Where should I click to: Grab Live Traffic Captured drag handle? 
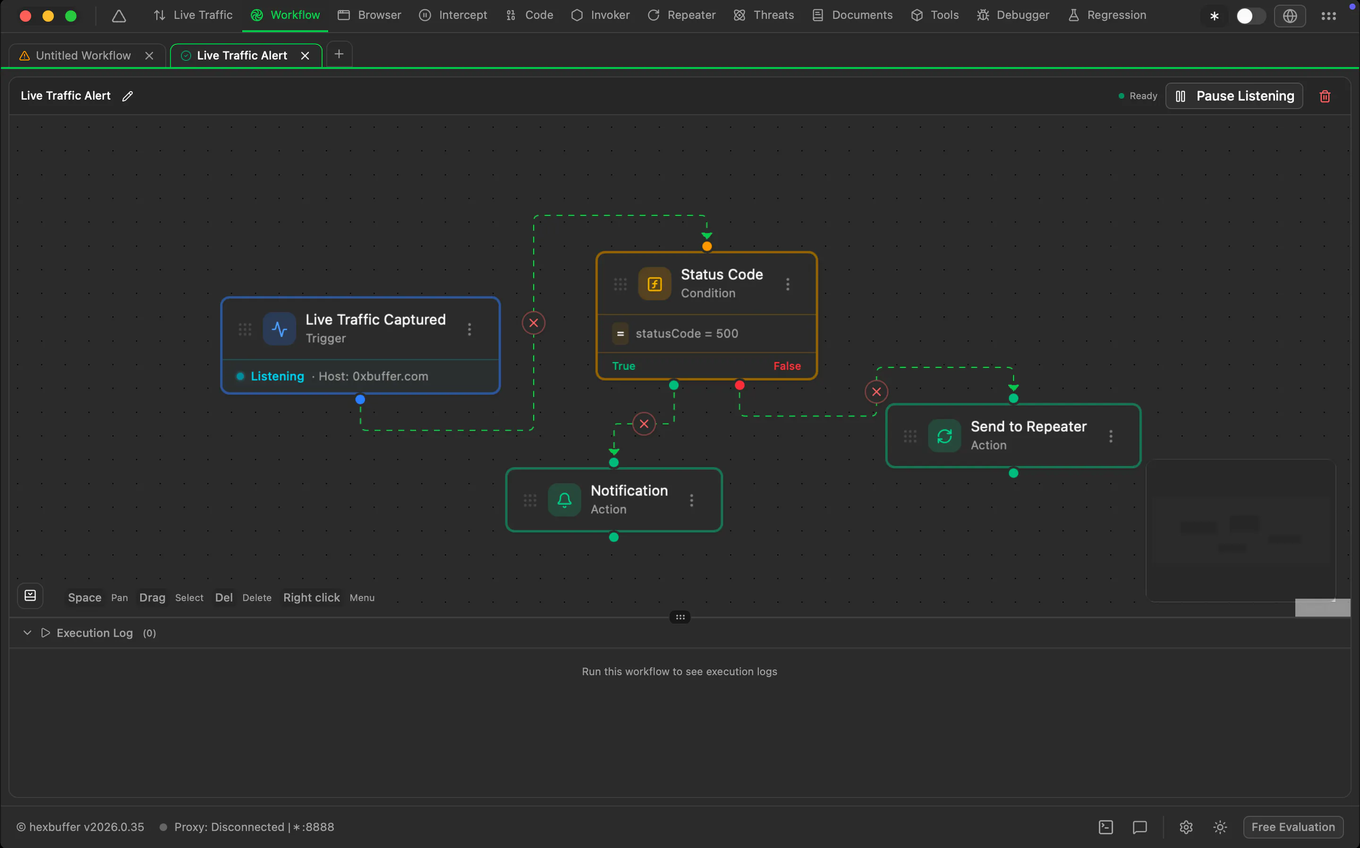pyautogui.click(x=245, y=329)
